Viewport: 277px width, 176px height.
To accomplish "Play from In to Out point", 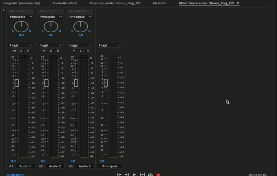I will tap(142, 174).
